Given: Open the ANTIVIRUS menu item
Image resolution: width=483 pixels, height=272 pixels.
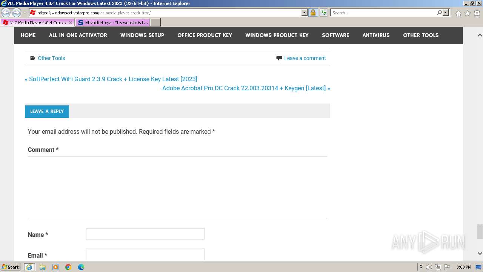Looking at the screenshot, I should coord(376,35).
